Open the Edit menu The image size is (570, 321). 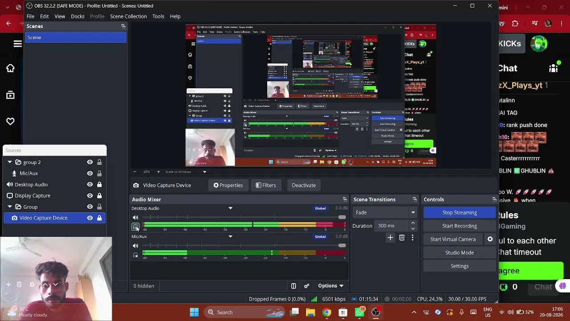pyautogui.click(x=45, y=16)
